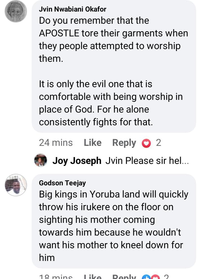Image resolution: width=203 pixels, height=279 pixels.
Task: Click the heart reaction on Godson's comment
Action: coord(156,277)
